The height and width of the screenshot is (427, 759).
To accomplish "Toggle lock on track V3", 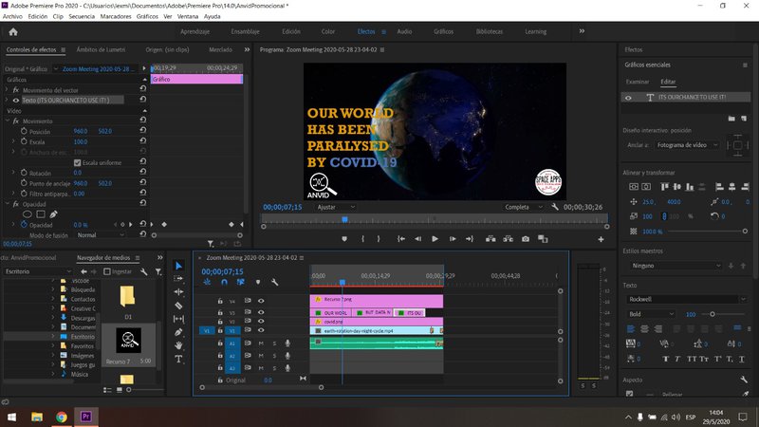I will point(220,313).
